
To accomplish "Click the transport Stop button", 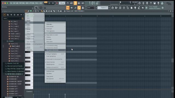I will [x=53, y=3].
